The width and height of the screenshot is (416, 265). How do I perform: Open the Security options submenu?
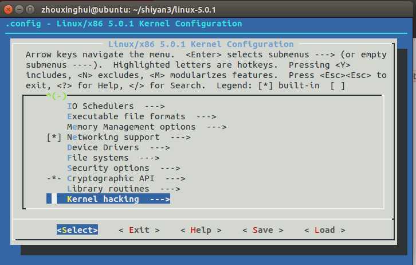123,168
